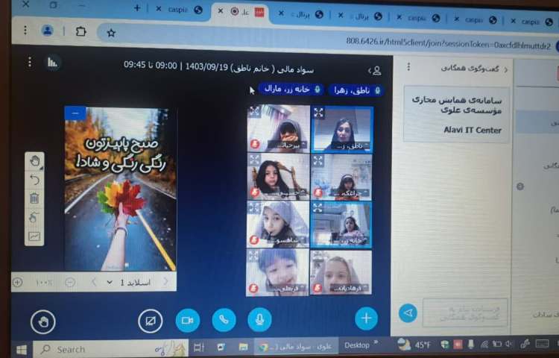The width and height of the screenshot is (559, 358).
Task: Send the chat message with the arrow button
Action: 408,313
